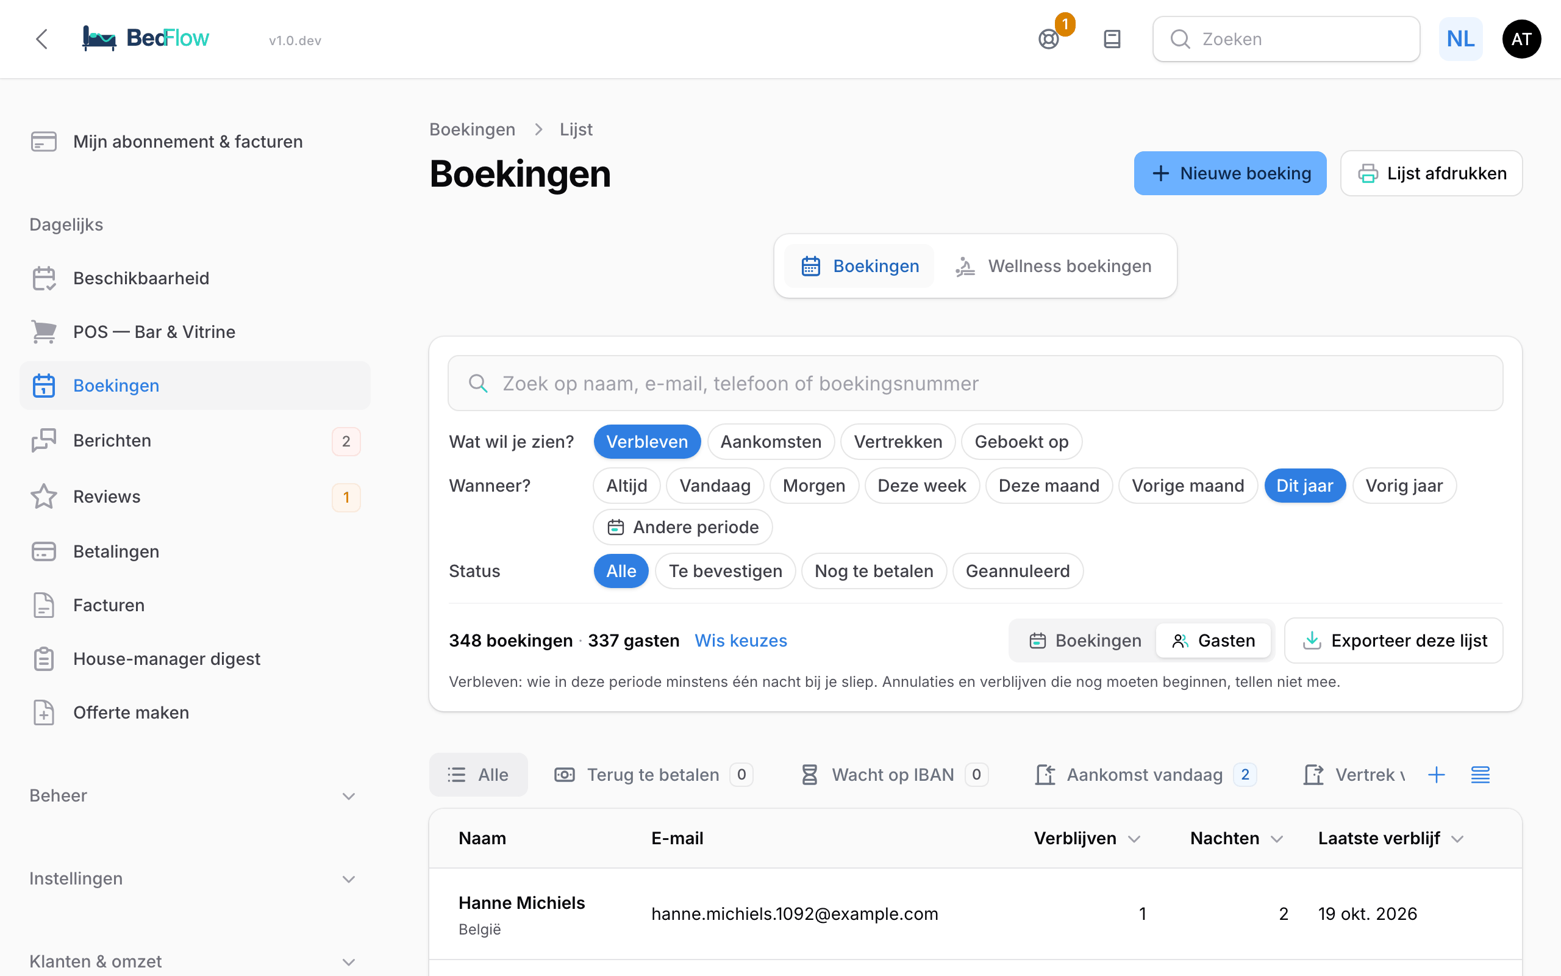The width and height of the screenshot is (1561, 976).
Task: Select the Deze maand period chip
Action: tap(1049, 486)
